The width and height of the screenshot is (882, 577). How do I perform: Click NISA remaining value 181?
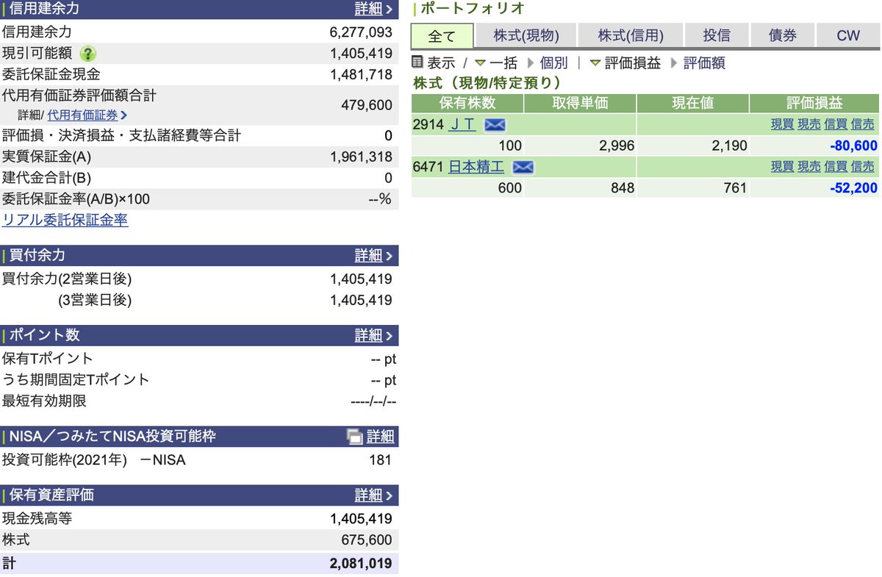point(380,461)
